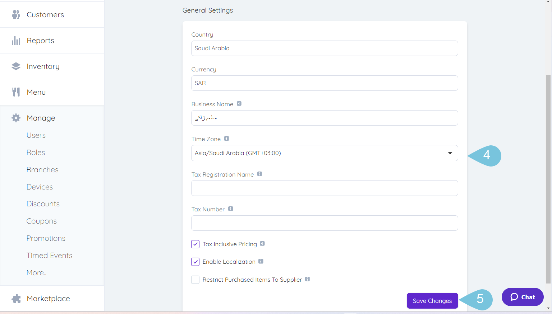Uncheck the Enable Localization checkbox

pyautogui.click(x=195, y=262)
